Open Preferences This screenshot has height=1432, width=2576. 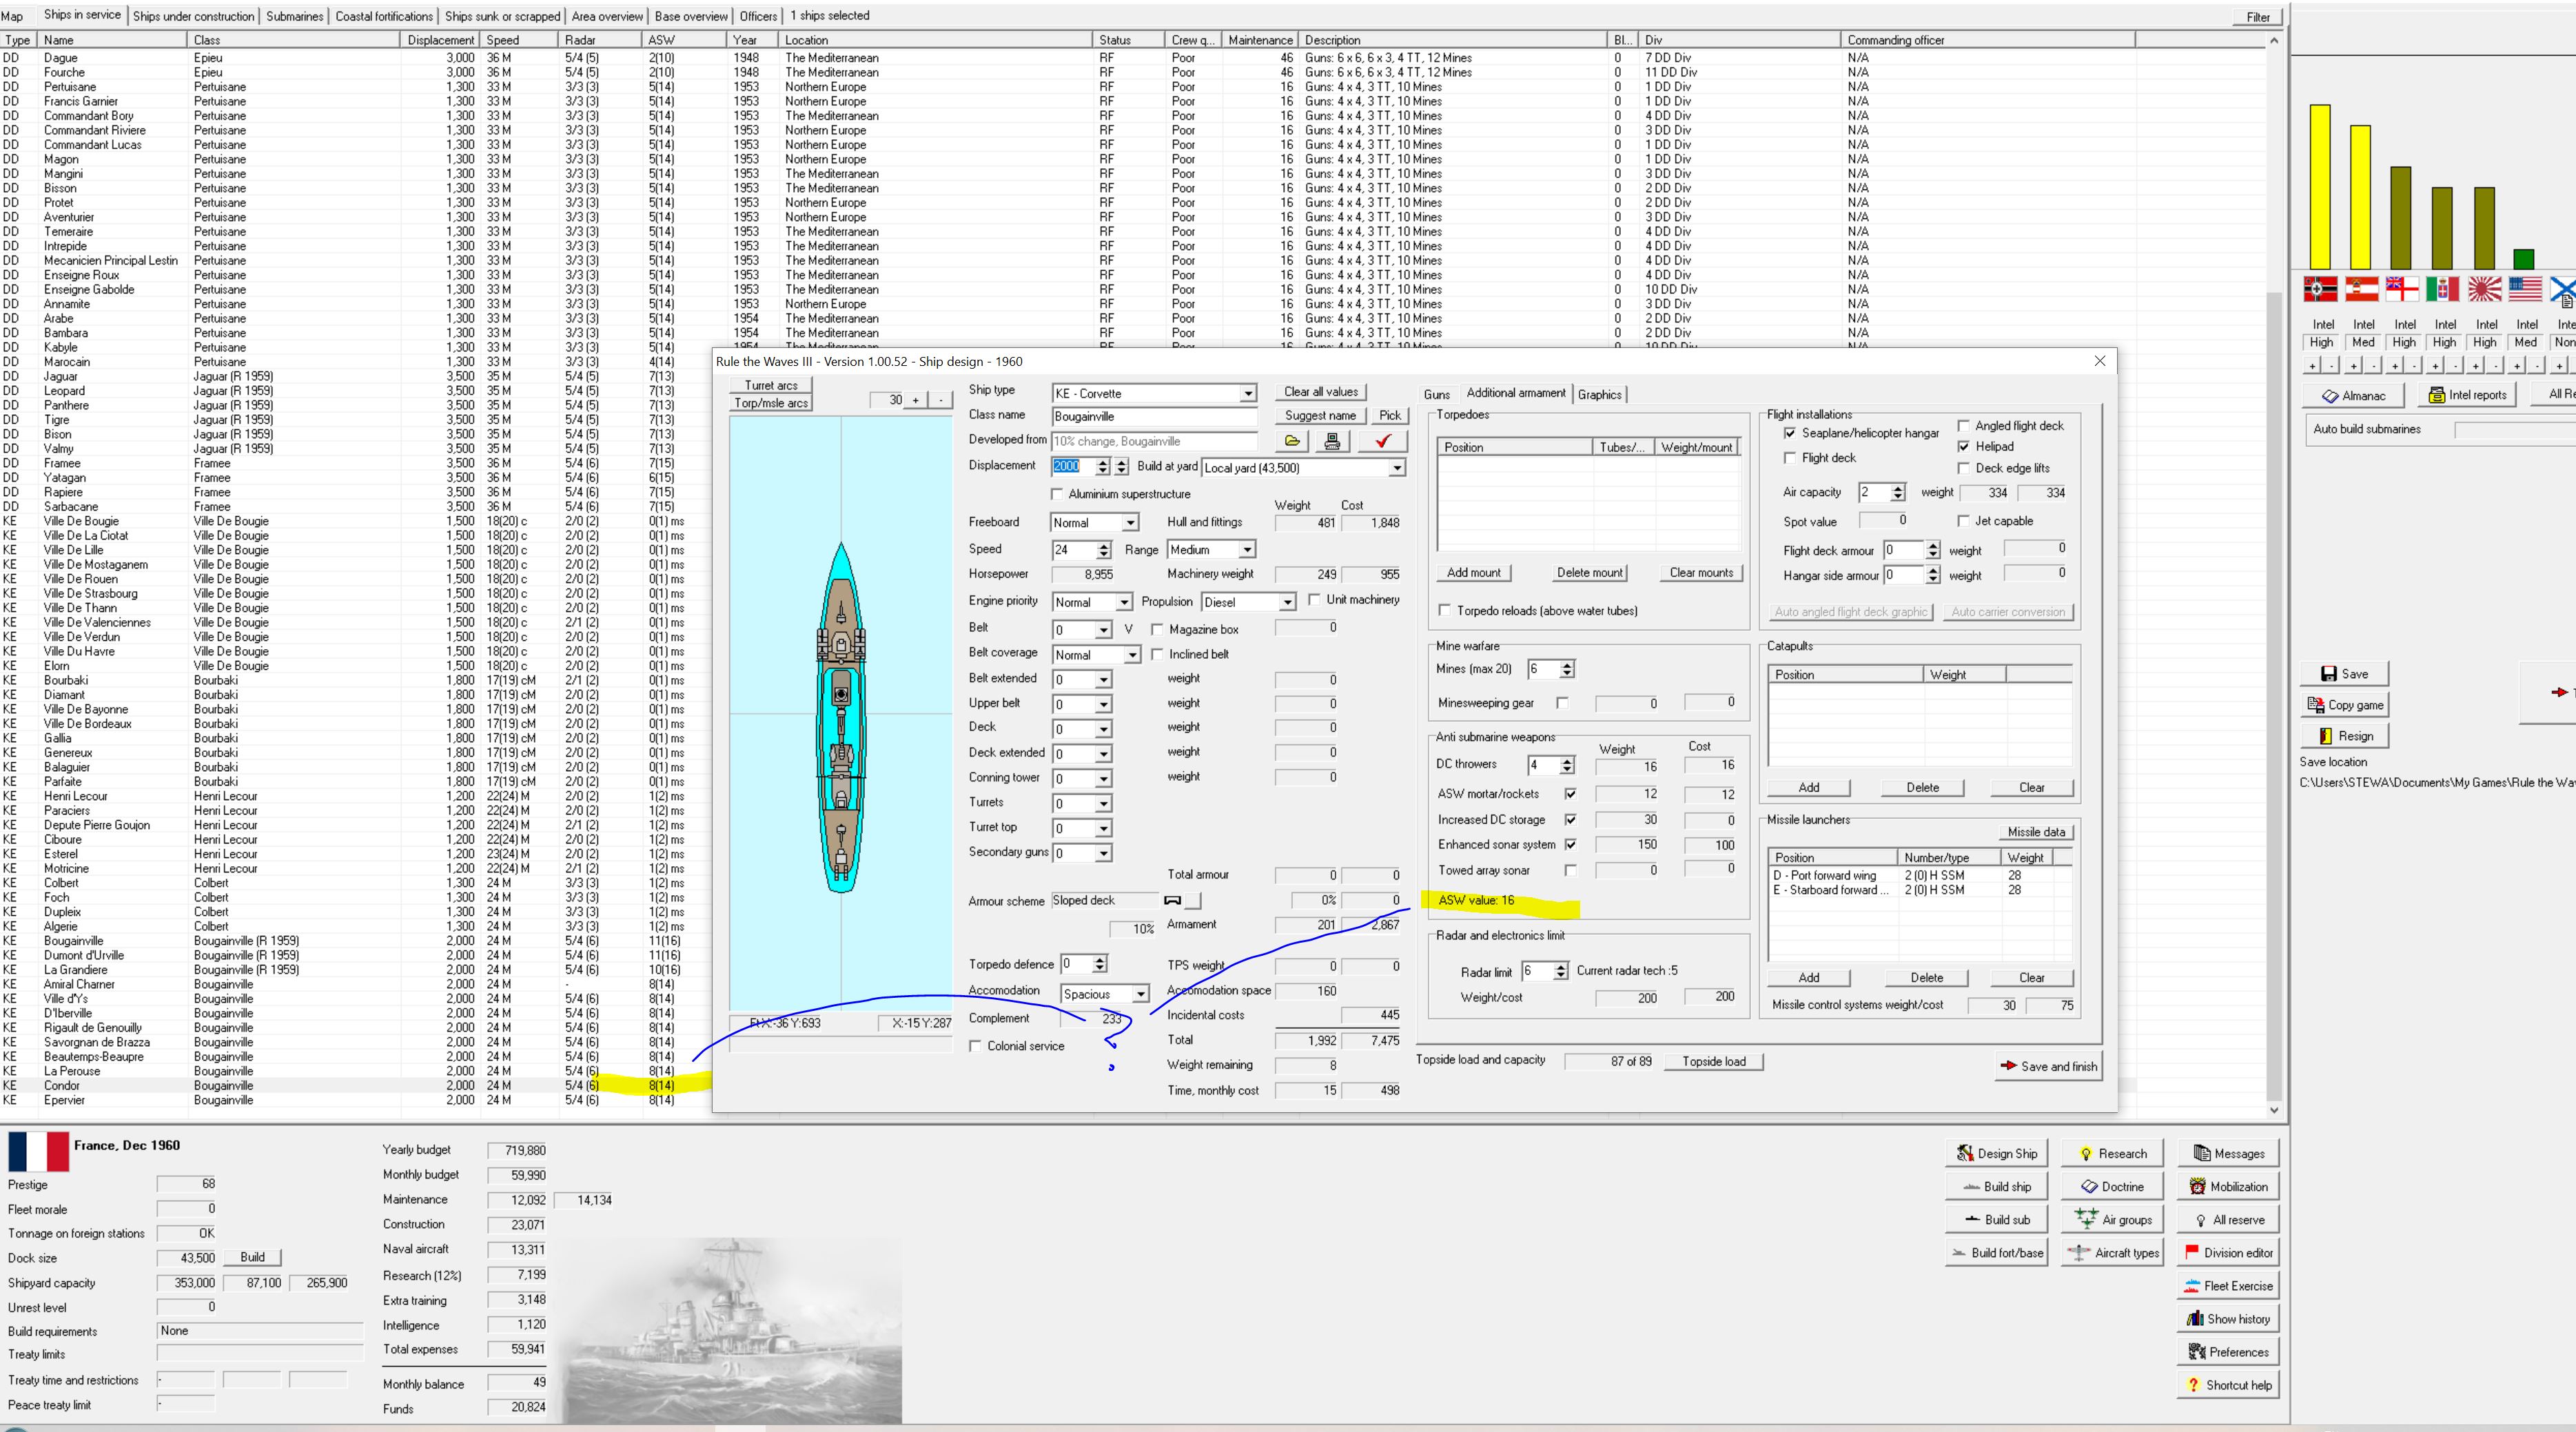pos(2227,1351)
